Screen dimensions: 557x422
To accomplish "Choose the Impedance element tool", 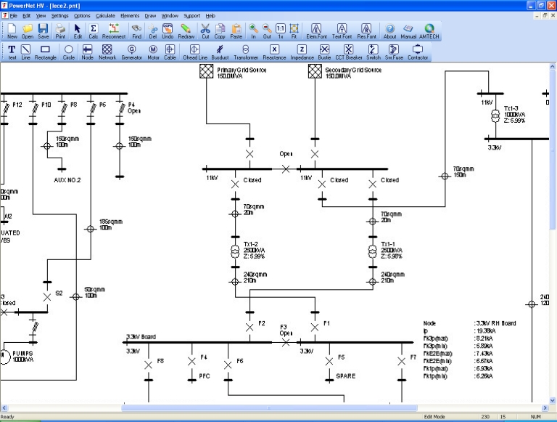I will (302, 52).
